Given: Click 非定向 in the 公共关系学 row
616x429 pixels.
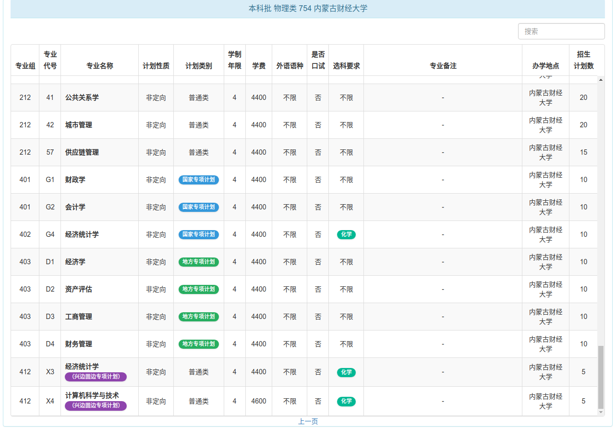Looking at the screenshot, I should pos(156,98).
